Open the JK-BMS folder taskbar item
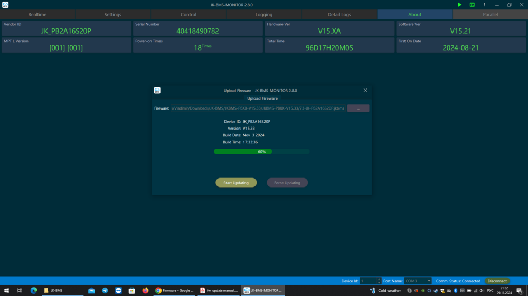Image resolution: width=528 pixels, height=296 pixels. pyautogui.click(x=62, y=291)
